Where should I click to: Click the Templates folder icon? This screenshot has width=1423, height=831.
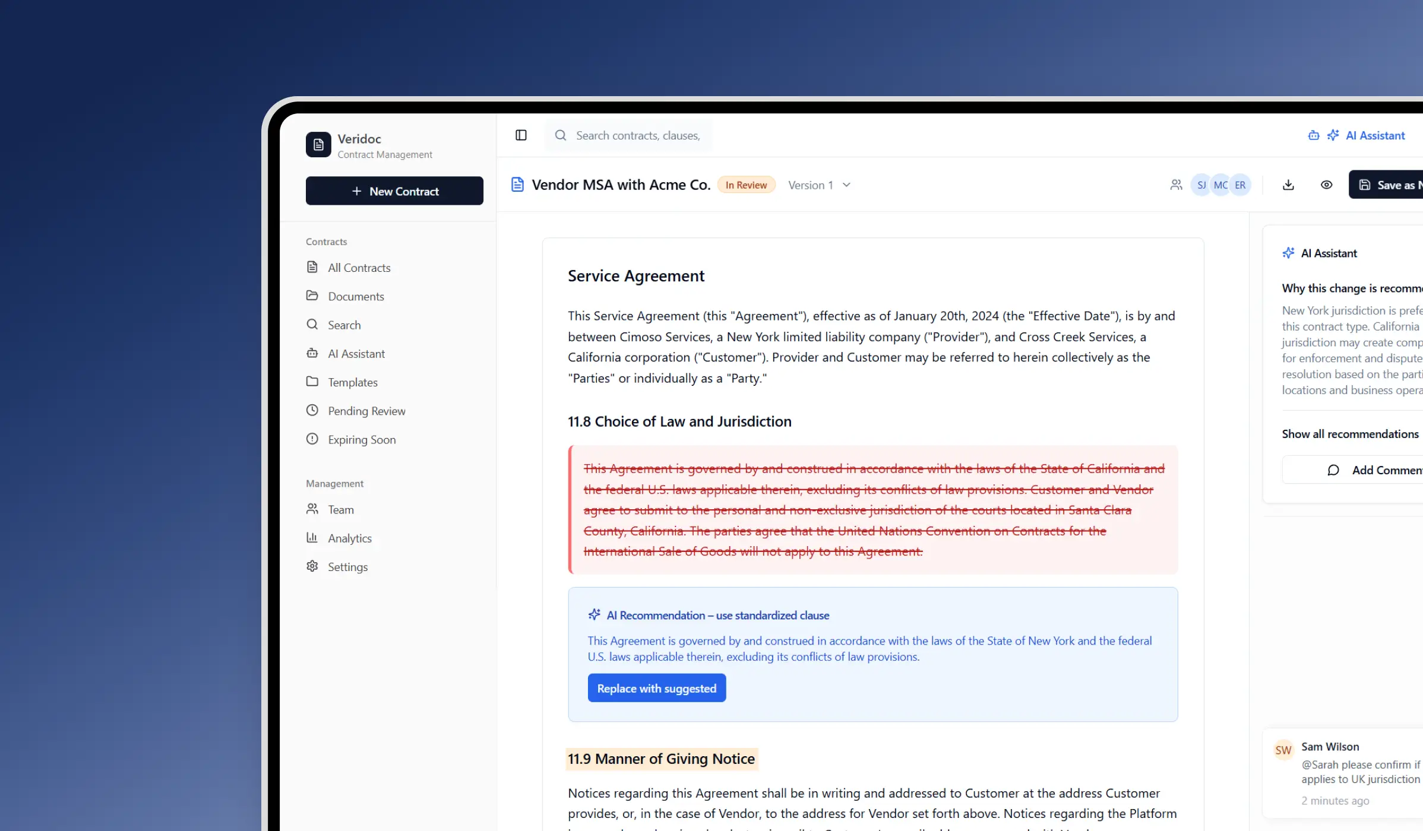[312, 382]
